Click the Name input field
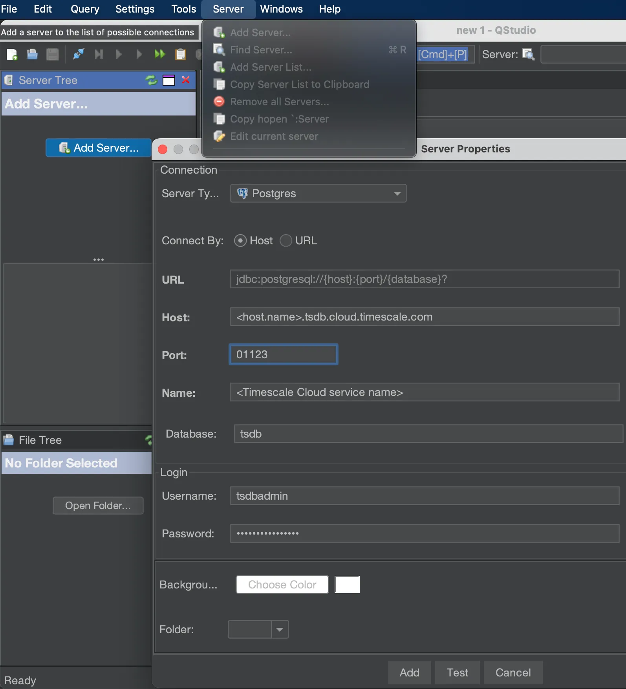This screenshot has height=689, width=626. coord(425,392)
